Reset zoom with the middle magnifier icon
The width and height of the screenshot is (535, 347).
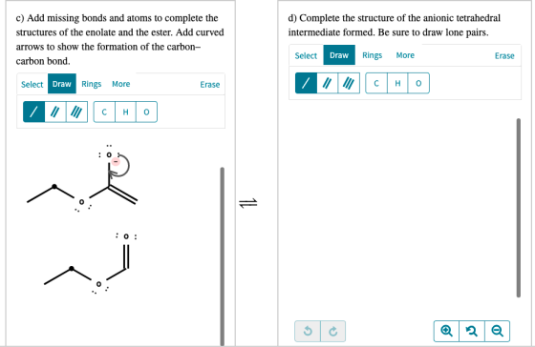pyautogui.click(x=472, y=331)
